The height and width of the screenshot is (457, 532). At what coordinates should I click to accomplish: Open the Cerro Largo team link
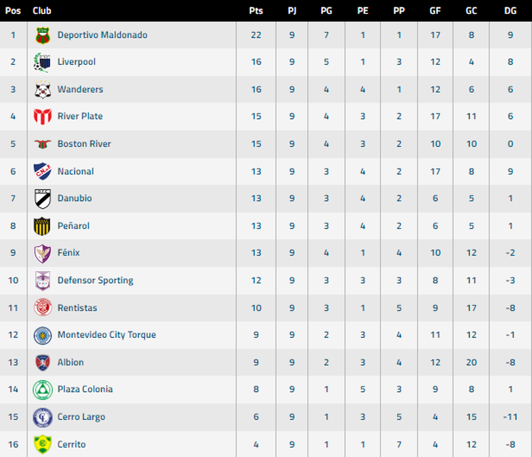tap(81, 417)
